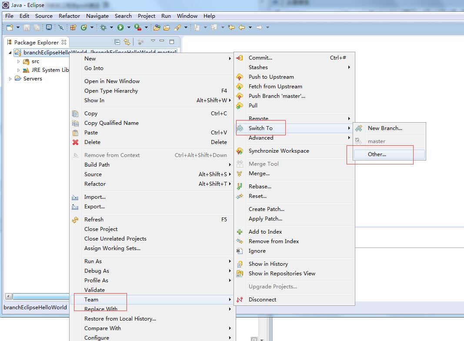464x341 pixels.
Task: Click the Back navigation arrow icon
Action: click(x=242, y=27)
